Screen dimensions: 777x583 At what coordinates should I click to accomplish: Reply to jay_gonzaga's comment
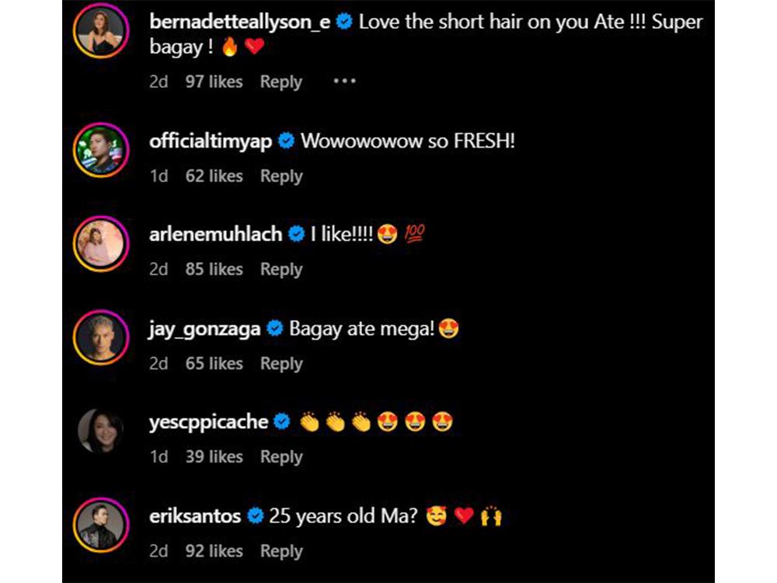280,363
